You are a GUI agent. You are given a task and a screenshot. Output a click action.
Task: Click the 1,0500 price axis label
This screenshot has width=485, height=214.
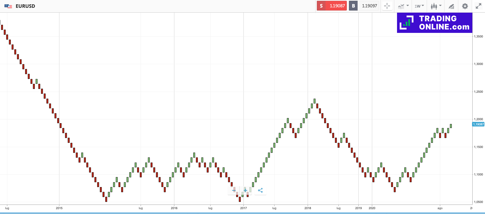479,202
